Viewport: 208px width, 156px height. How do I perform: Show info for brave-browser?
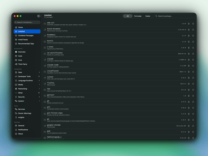click(193, 30)
